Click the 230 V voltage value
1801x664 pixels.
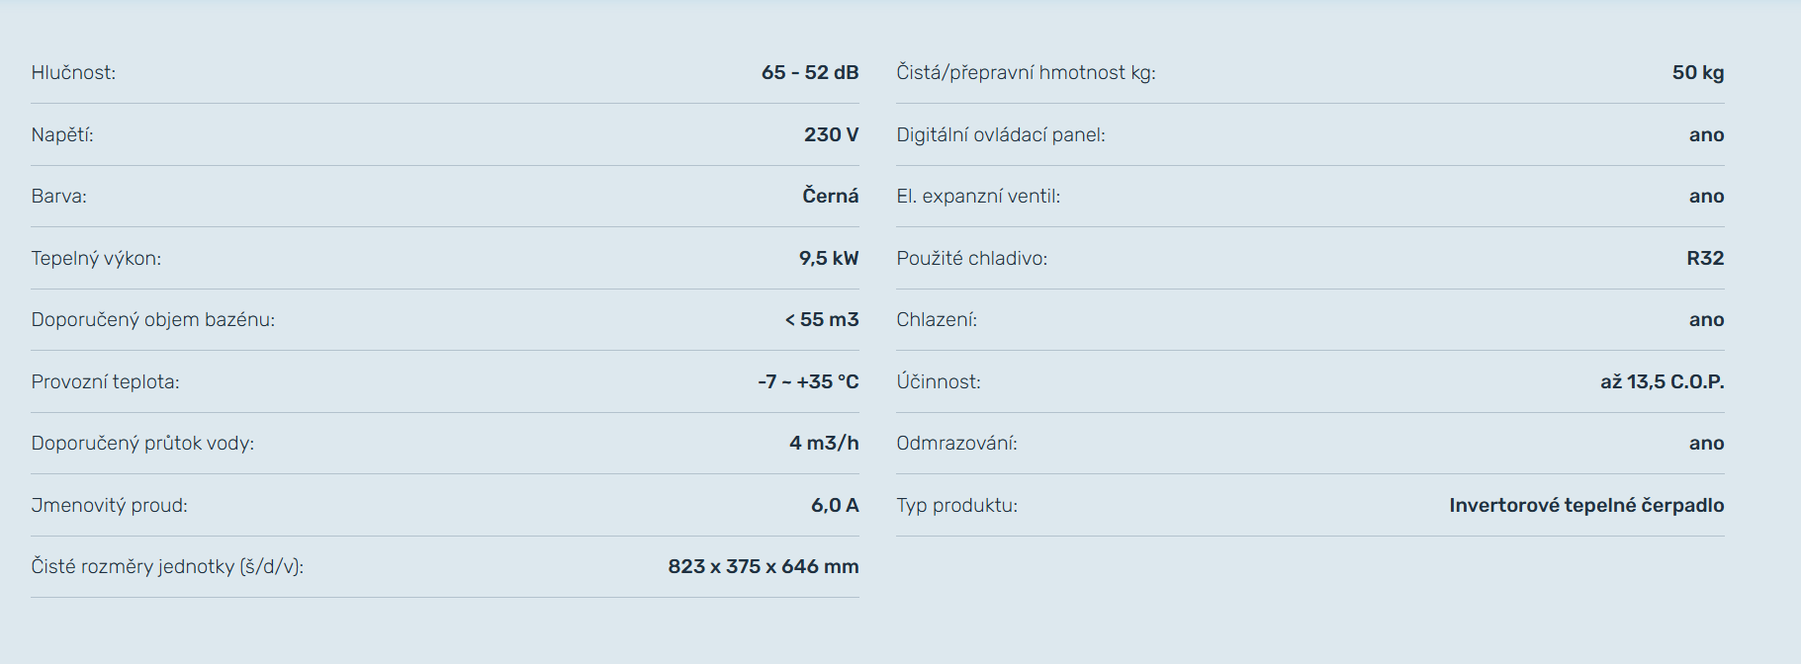click(x=831, y=135)
